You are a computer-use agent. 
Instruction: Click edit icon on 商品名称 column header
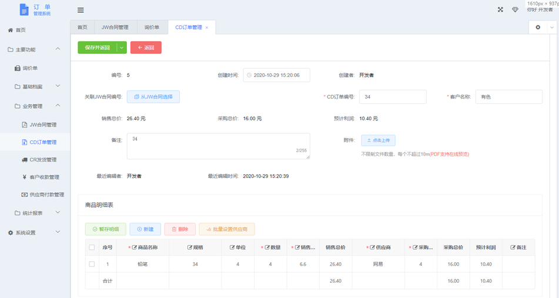[135, 248]
